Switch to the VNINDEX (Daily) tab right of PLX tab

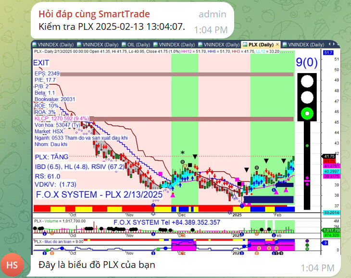304,45
